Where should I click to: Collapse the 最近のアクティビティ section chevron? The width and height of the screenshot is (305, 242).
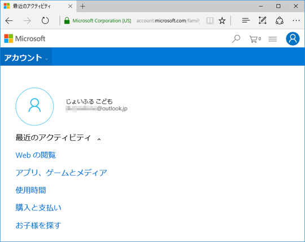(x=99, y=139)
